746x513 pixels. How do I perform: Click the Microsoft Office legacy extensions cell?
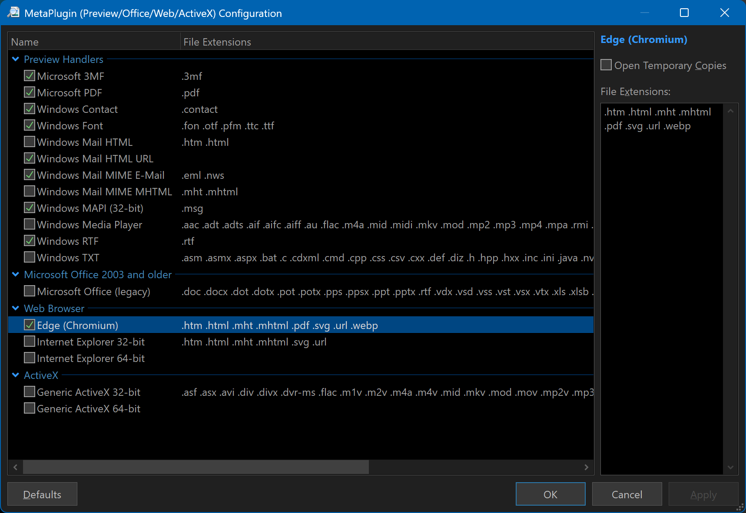click(x=388, y=291)
